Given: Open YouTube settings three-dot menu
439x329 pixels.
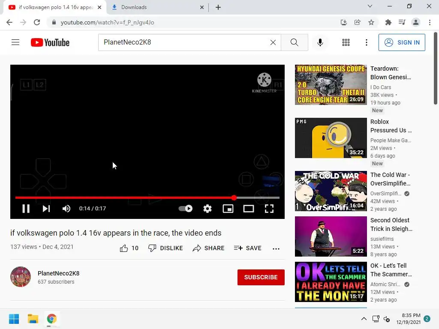Looking at the screenshot, I should point(366,42).
